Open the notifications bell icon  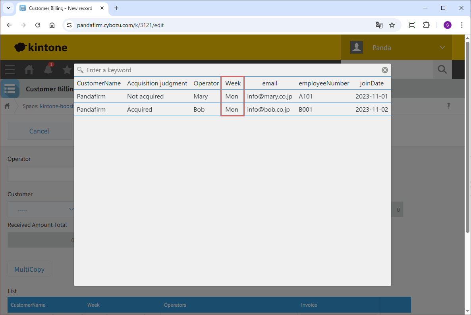pyautogui.click(x=48, y=70)
